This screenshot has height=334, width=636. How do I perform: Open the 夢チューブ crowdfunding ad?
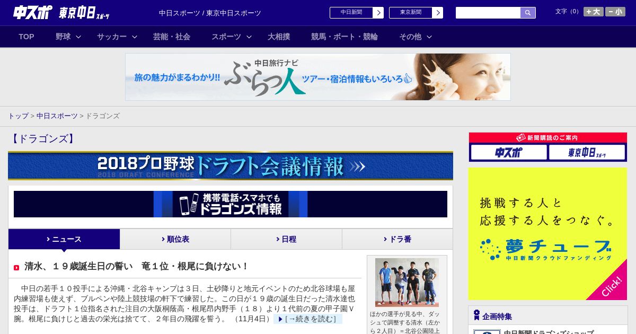coord(547,234)
